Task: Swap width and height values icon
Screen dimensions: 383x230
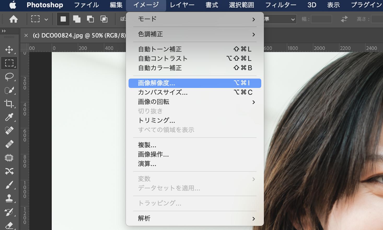Action: click(x=344, y=19)
